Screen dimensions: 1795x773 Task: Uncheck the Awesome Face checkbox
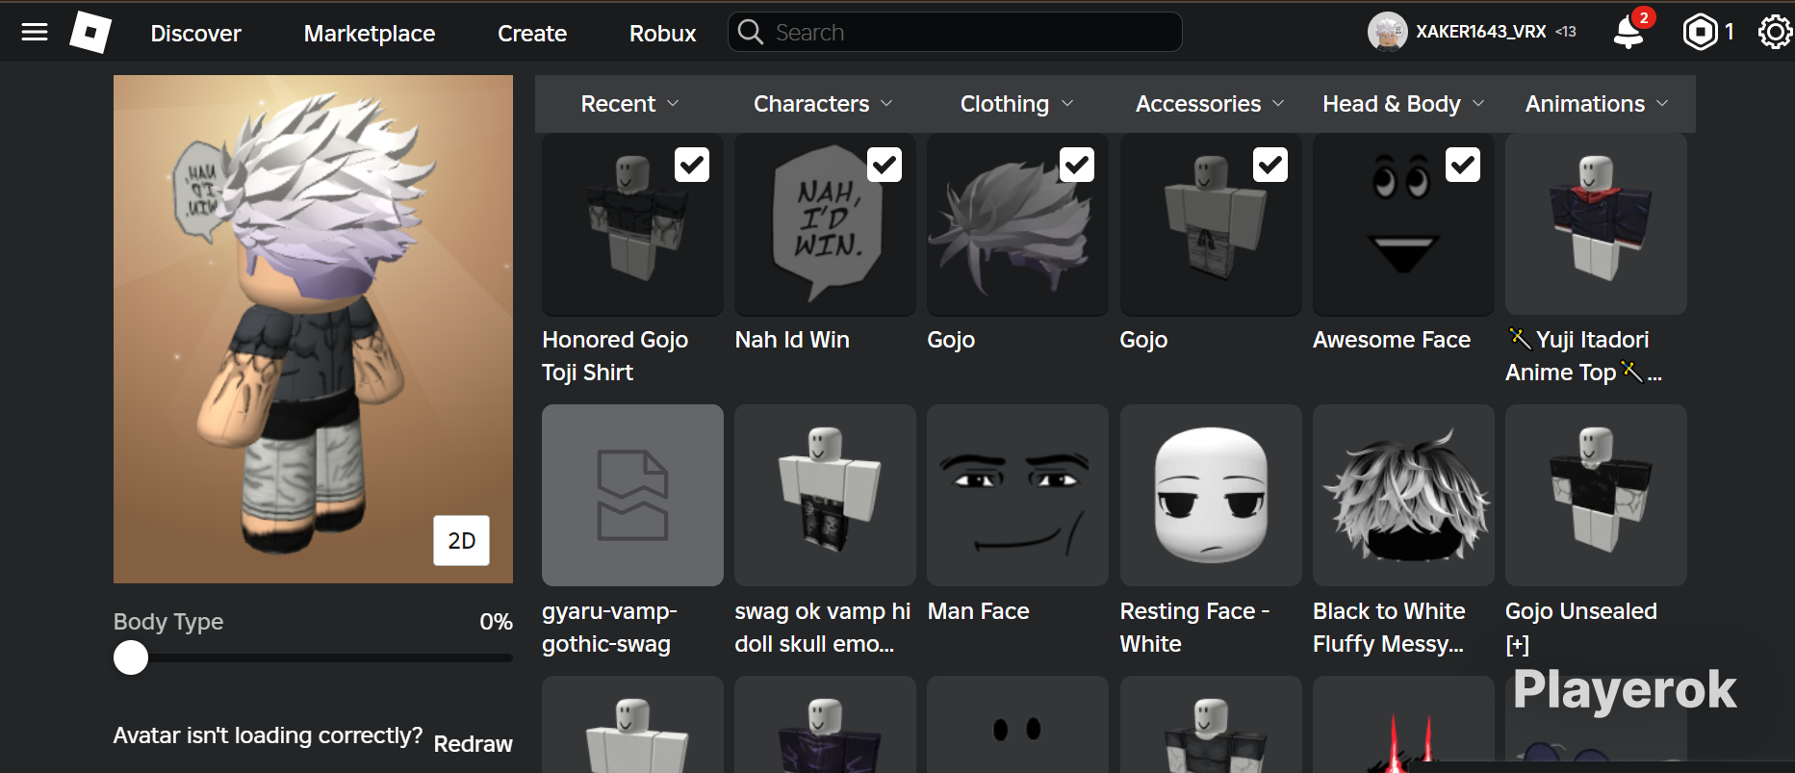tap(1463, 165)
